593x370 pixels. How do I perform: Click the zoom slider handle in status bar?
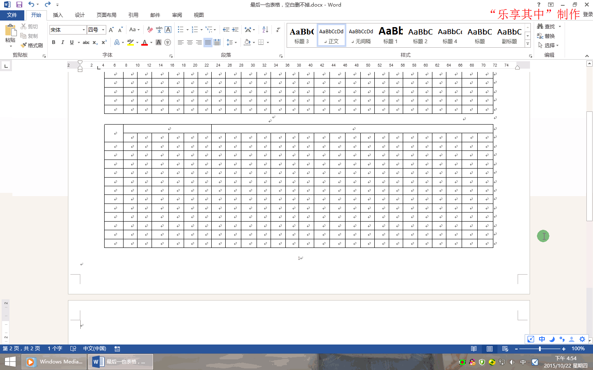pos(540,349)
